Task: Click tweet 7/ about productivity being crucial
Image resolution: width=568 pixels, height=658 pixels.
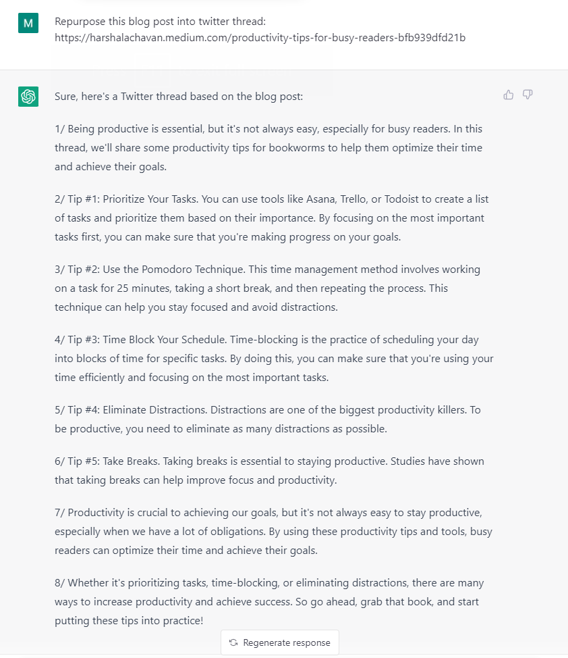Action: coord(273,531)
